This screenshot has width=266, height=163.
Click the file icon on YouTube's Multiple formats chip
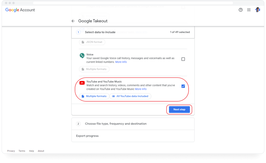(84, 96)
